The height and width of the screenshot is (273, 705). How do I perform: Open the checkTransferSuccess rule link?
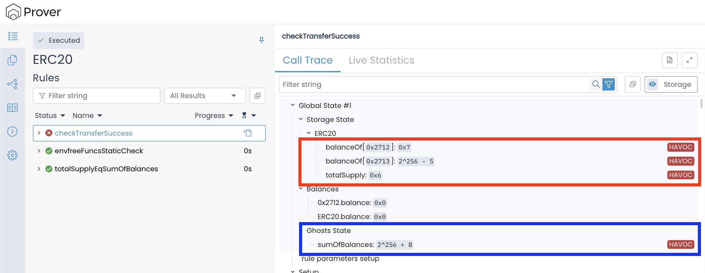click(94, 133)
